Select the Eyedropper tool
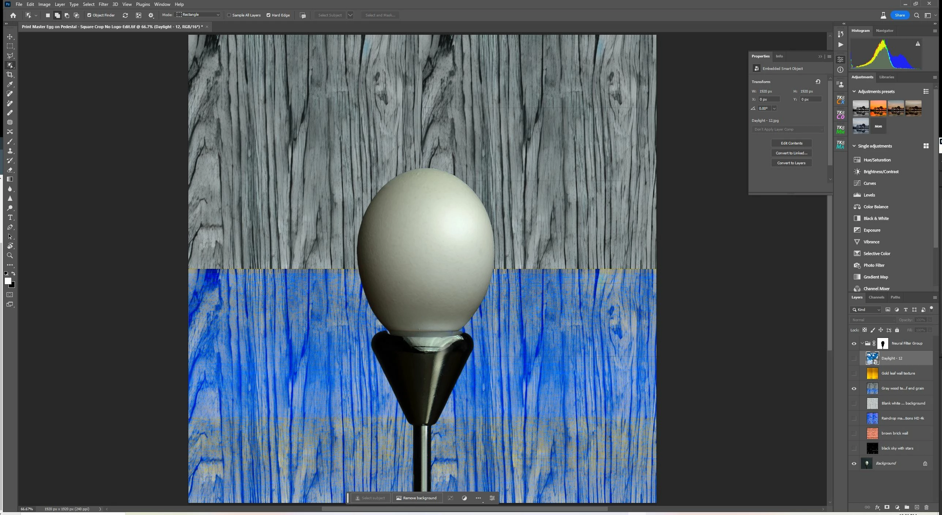This screenshot has height=515, width=942. (x=10, y=84)
